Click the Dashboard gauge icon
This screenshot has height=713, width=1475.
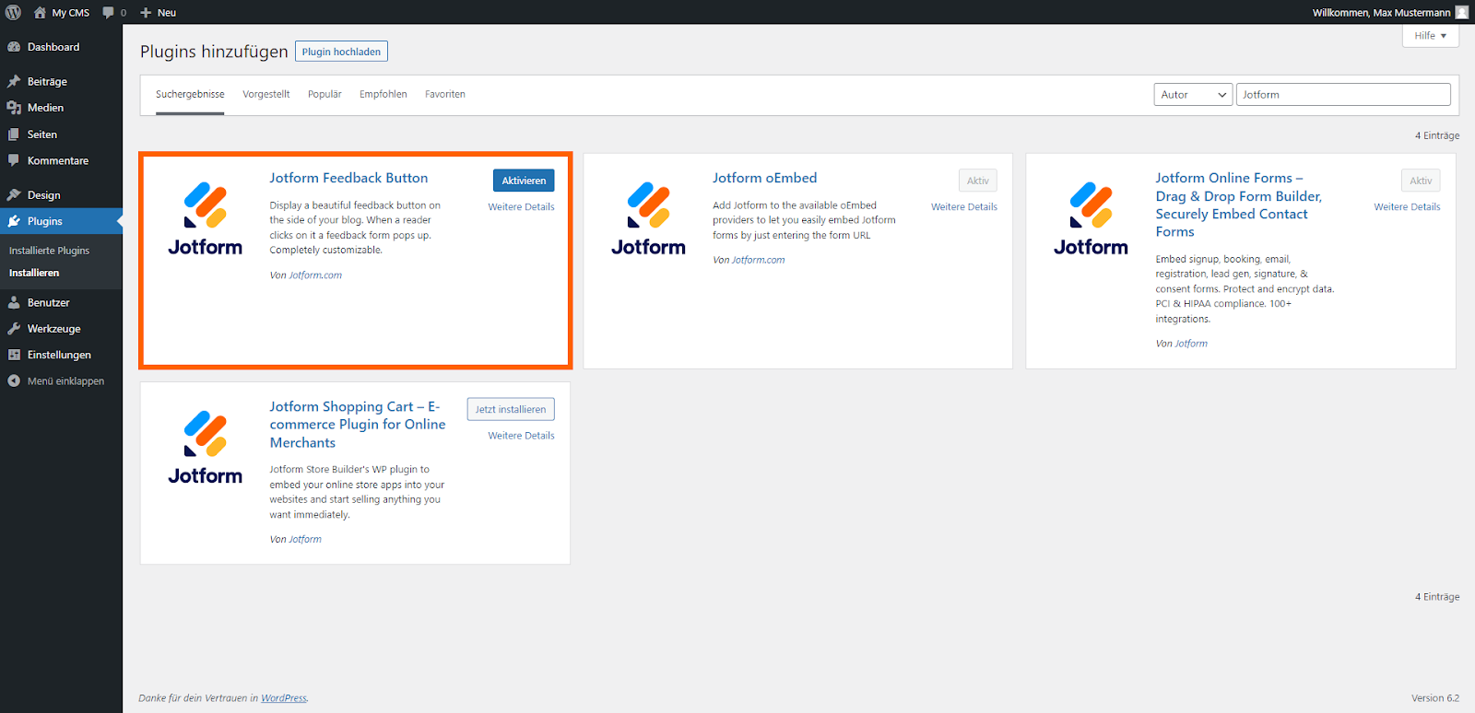[x=14, y=47]
